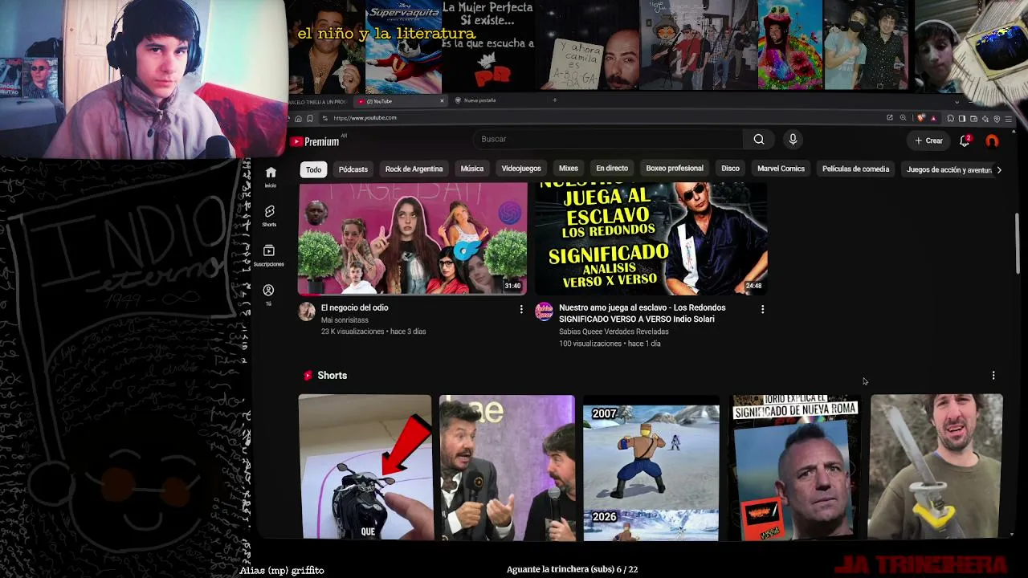Open Shorts in the YouTube sidebar
This screenshot has height=578, width=1028.
pos(270,215)
